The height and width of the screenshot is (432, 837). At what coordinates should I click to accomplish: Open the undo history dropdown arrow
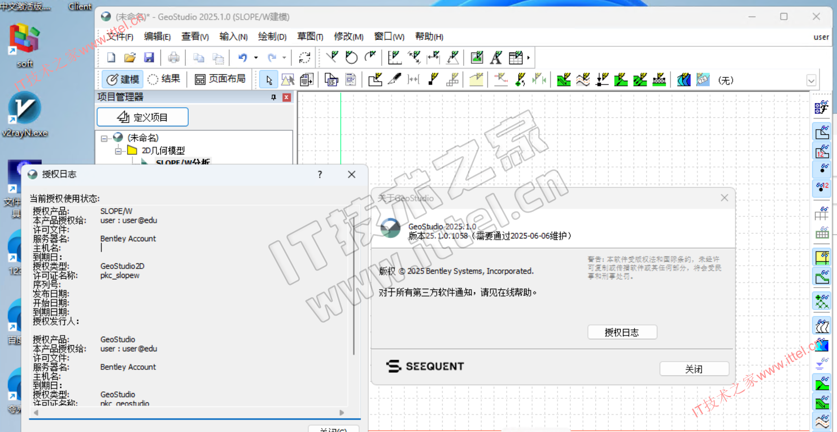click(x=256, y=58)
